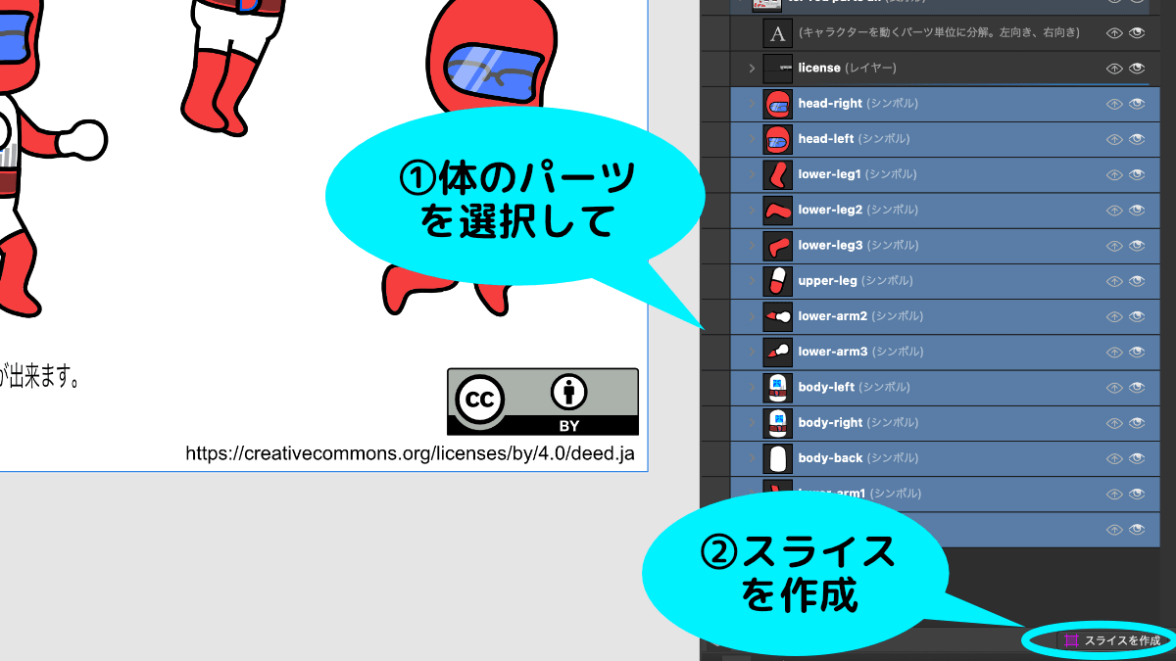
Task: Expand the license layer chevron
Action: point(752,69)
